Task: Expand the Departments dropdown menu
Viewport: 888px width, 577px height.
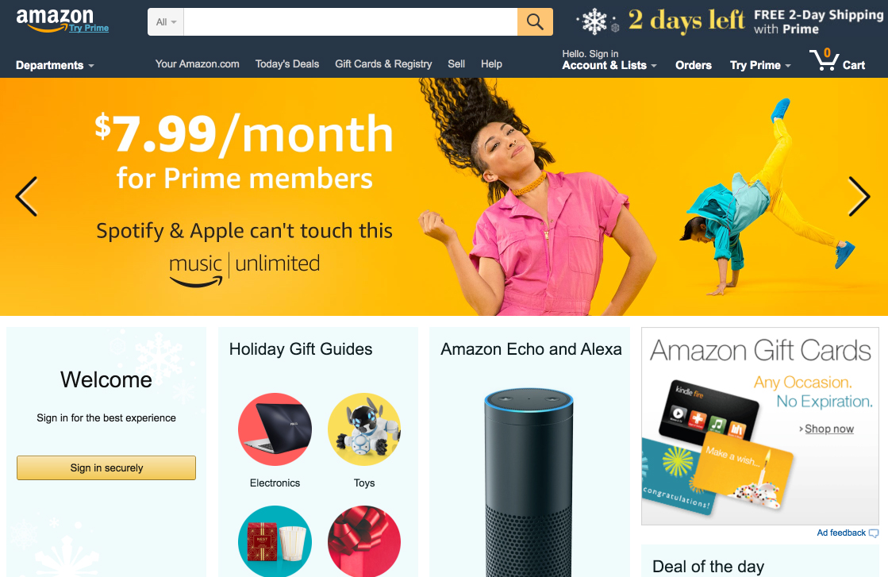Action: point(55,65)
